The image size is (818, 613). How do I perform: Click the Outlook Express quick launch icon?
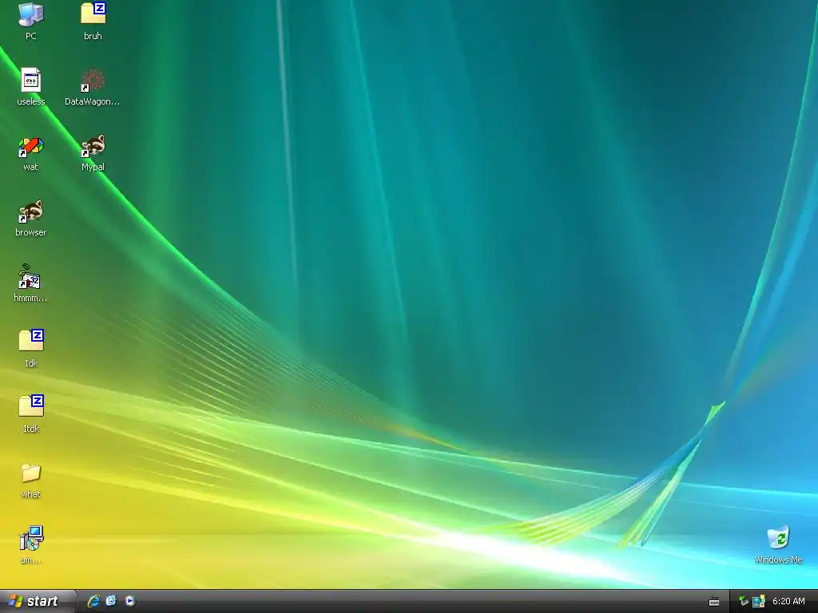(x=111, y=601)
